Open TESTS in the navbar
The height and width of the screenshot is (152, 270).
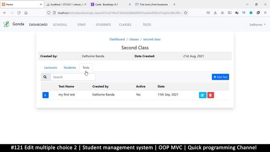click(x=147, y=24)
